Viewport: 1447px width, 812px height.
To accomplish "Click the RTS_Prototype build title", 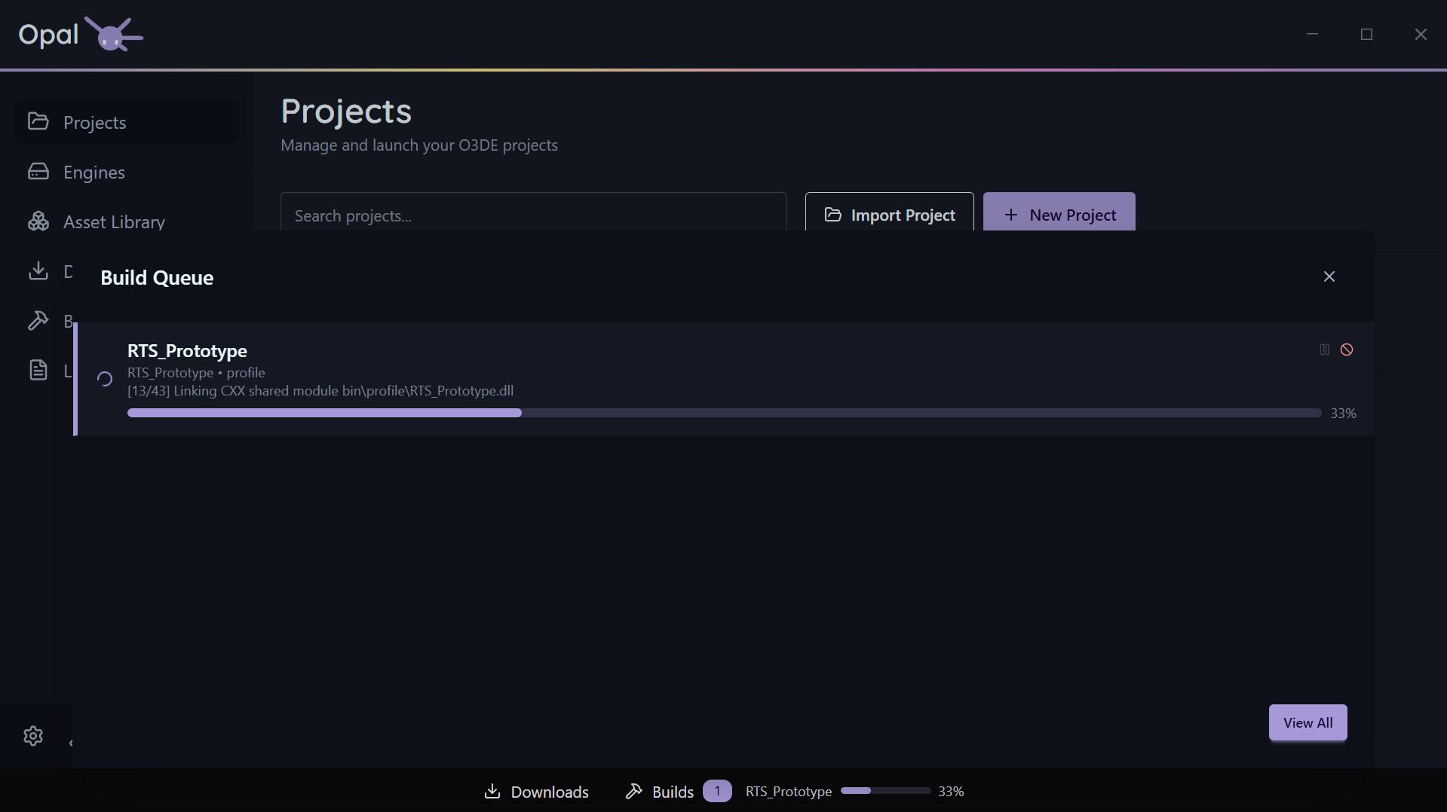I will (187, 350).
